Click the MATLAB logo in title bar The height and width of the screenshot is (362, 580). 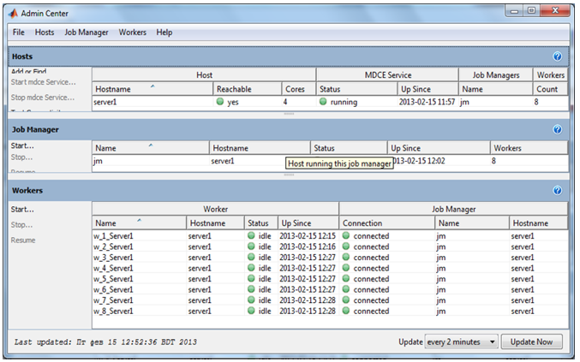tap(14, 14)
